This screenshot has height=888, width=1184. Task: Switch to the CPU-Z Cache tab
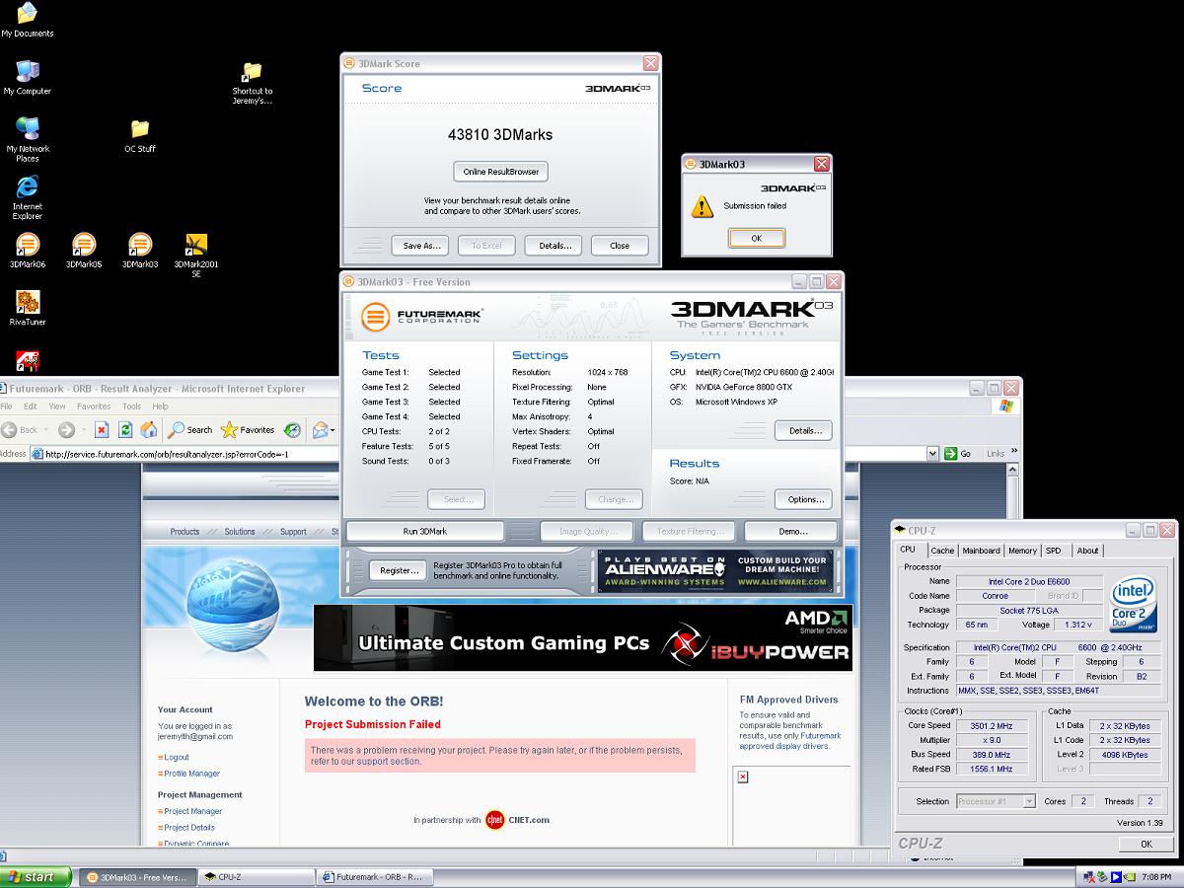[x=942, y=551]
